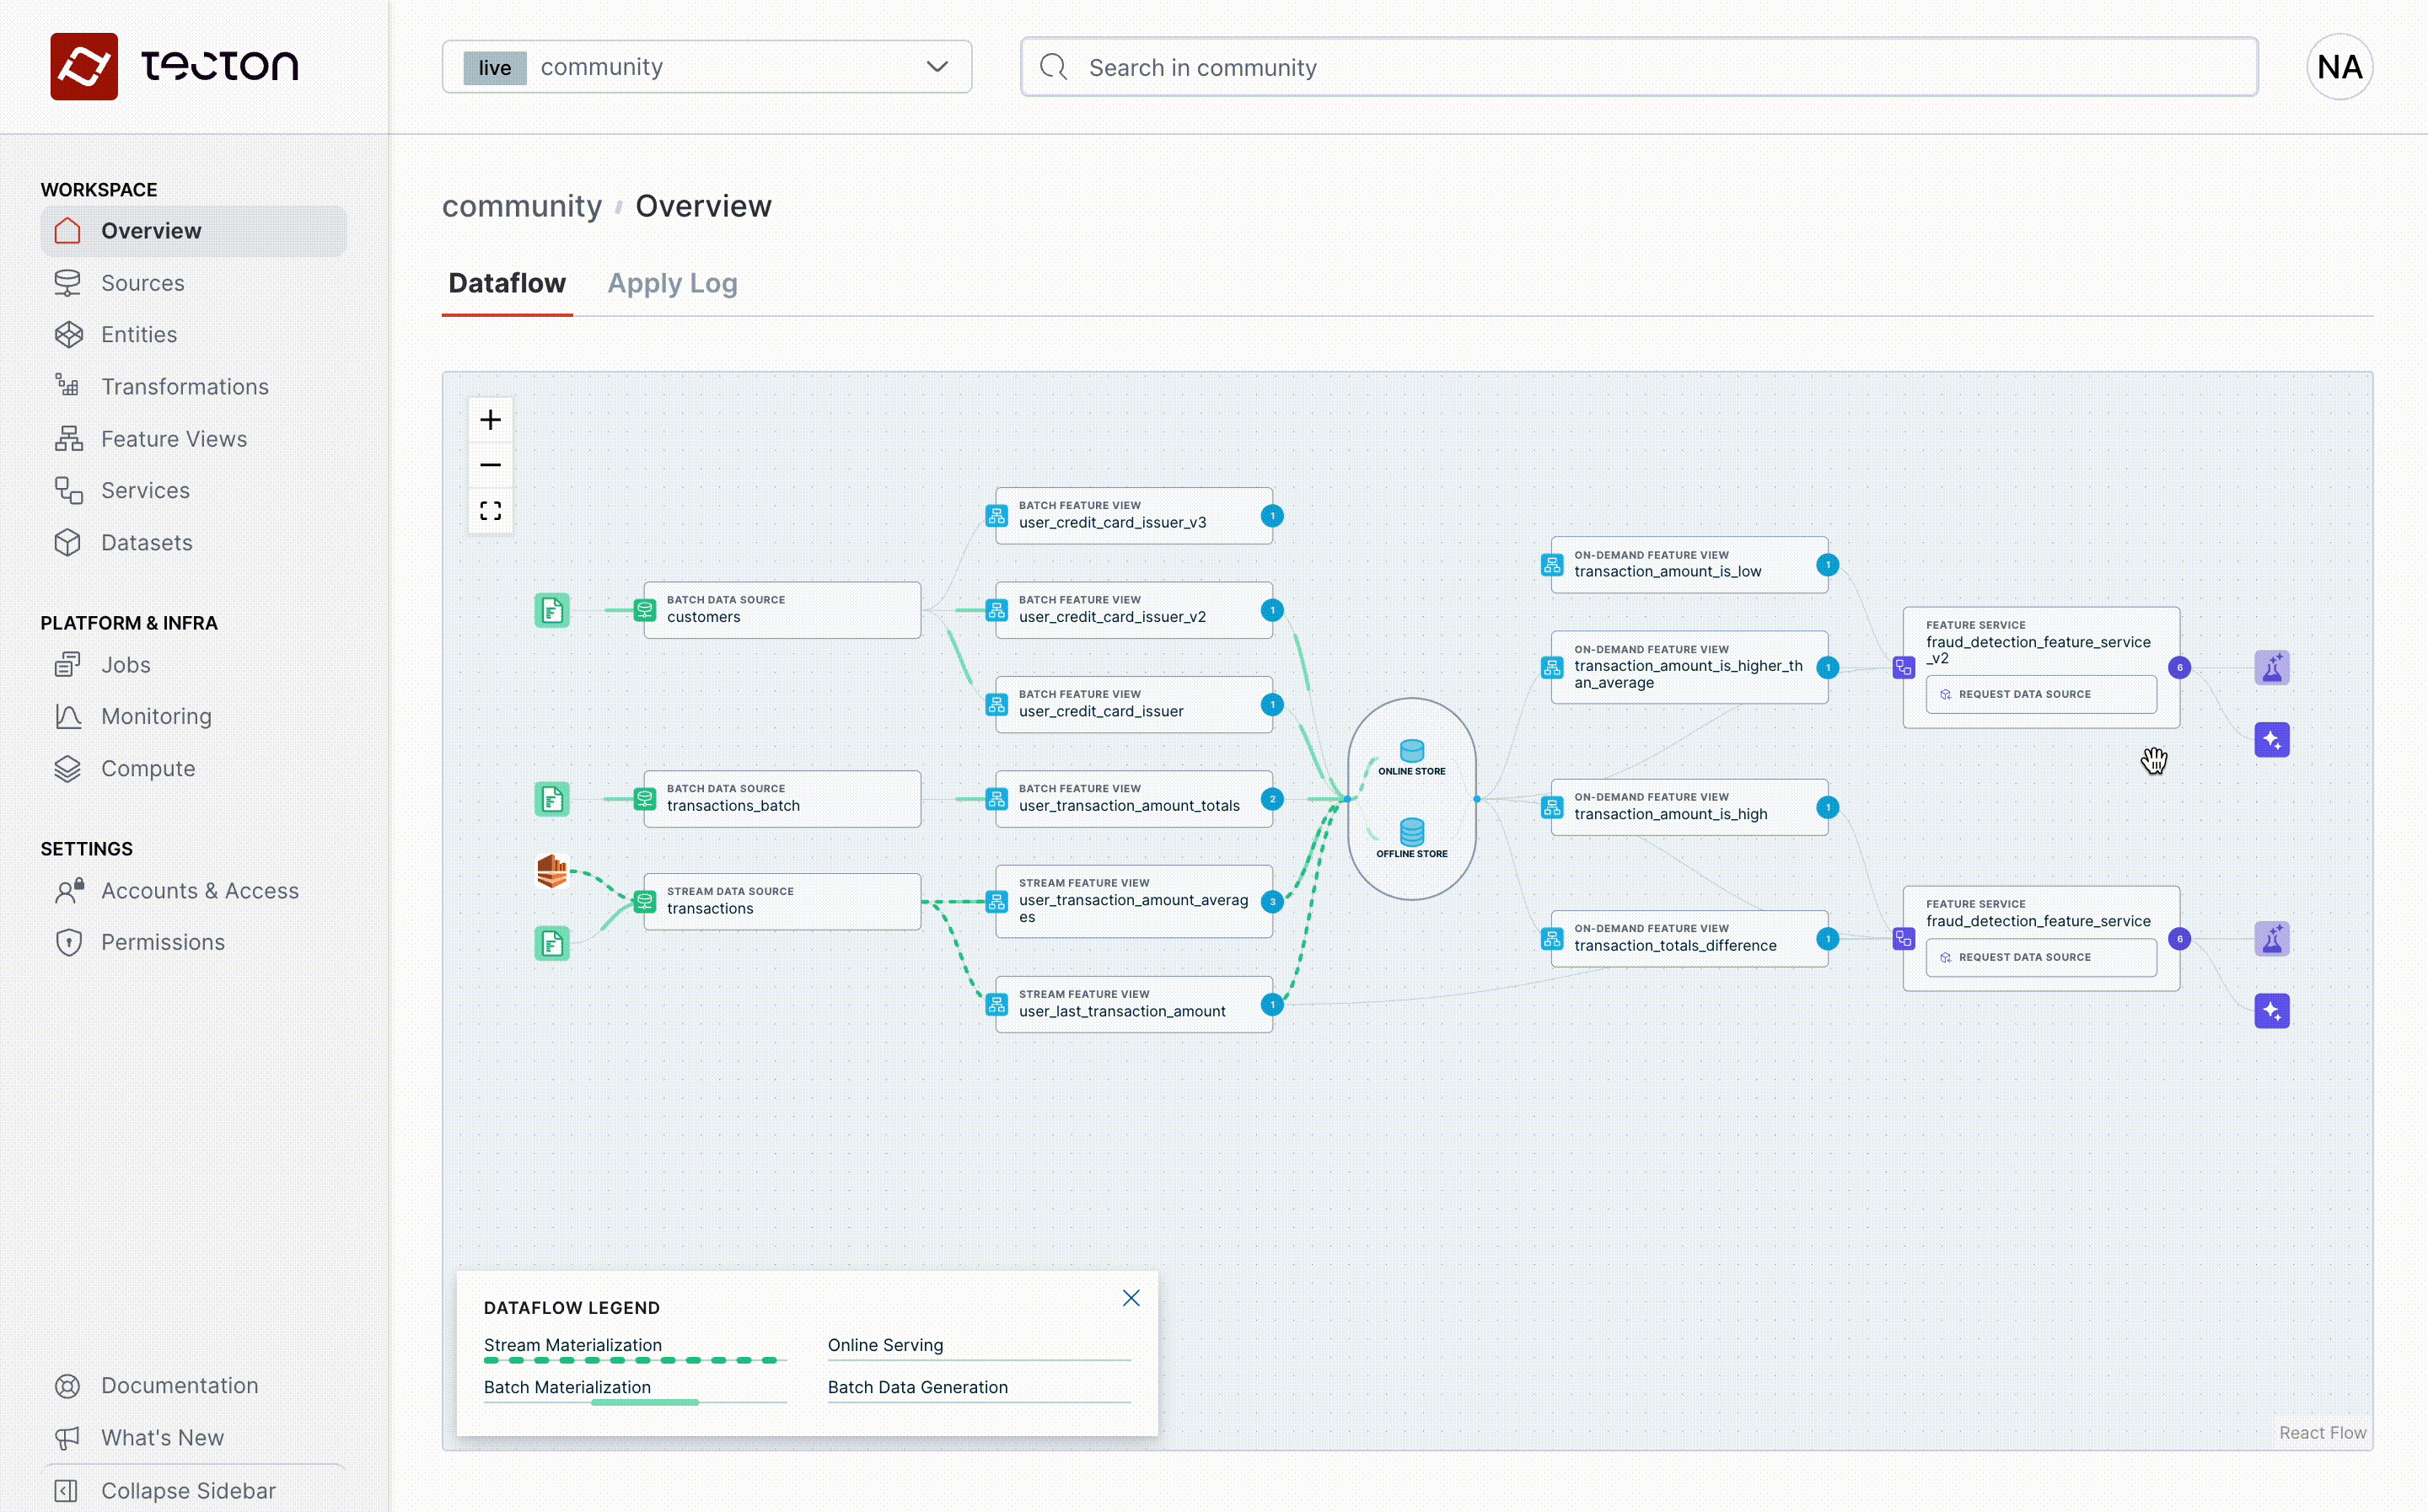Viewport: 2428px width, 1512px height.
Task: Click Batch Data Generation legend entry
Action: tap(979, 1389)
